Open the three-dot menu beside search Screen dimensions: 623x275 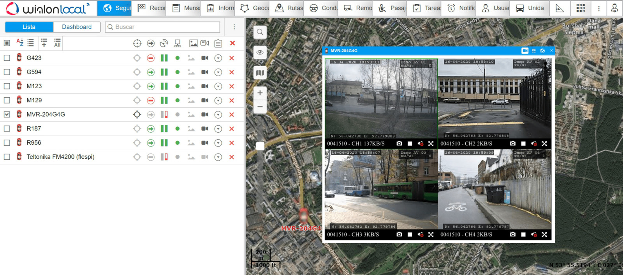click(234, 27)
